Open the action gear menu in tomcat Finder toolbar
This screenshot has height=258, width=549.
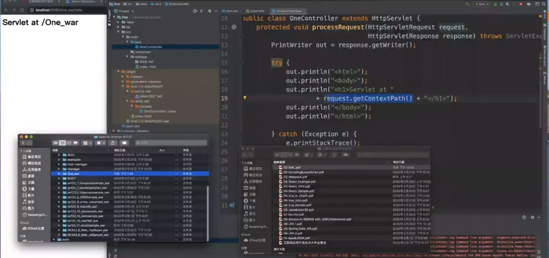click(x=101, y=143)
